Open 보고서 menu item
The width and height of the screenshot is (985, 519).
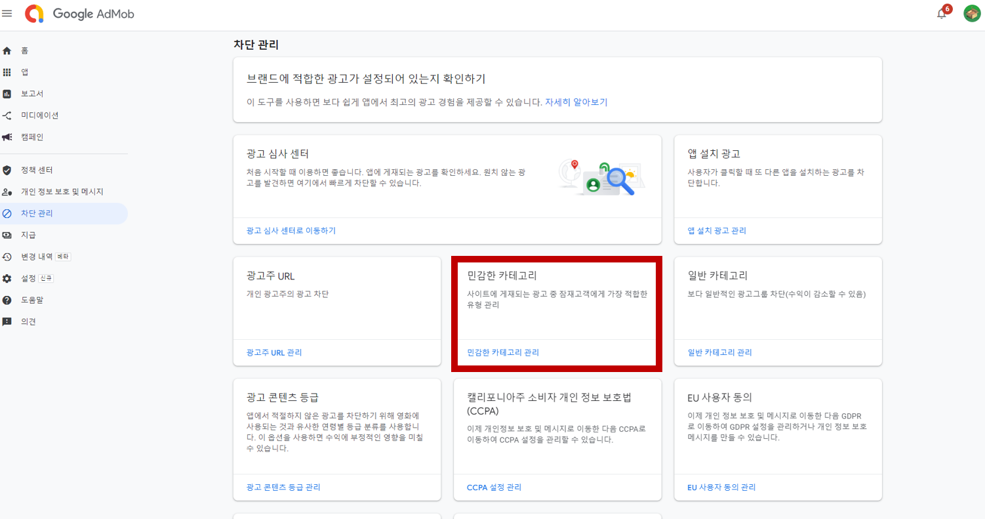32,94
